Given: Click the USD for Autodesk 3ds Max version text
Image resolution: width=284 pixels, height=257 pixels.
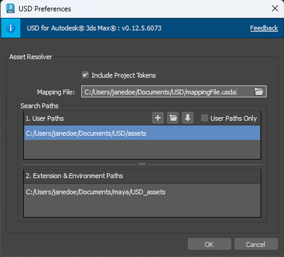Looking at the screenshot, I should (x=94, y=28).
